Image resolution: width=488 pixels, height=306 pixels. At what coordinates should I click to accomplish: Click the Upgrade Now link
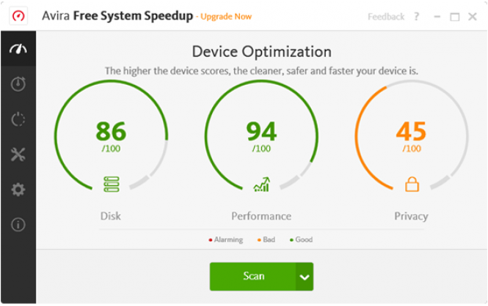pos(226,16)
